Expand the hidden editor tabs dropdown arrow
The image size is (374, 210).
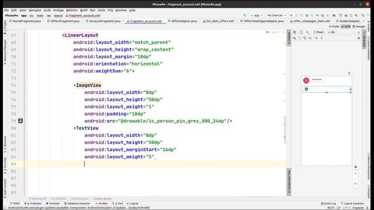(363, 21)
